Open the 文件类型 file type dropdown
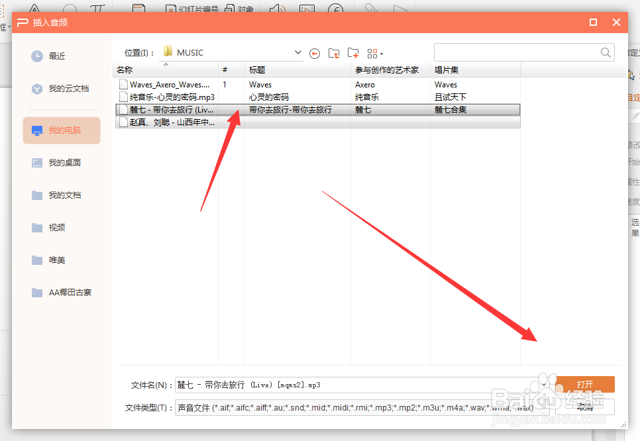The width and height of the screenshot is (640, 441). tap(543, 407)
